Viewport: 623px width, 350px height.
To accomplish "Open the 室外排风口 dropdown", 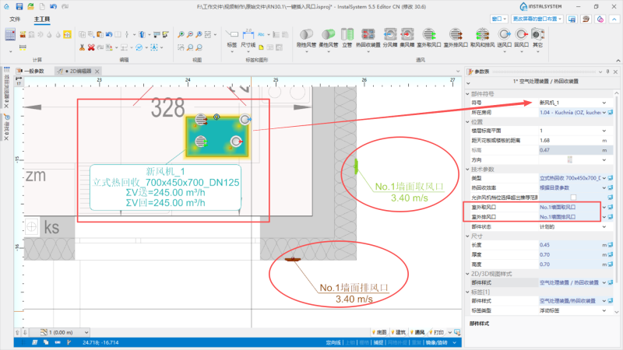I will 604,217.
